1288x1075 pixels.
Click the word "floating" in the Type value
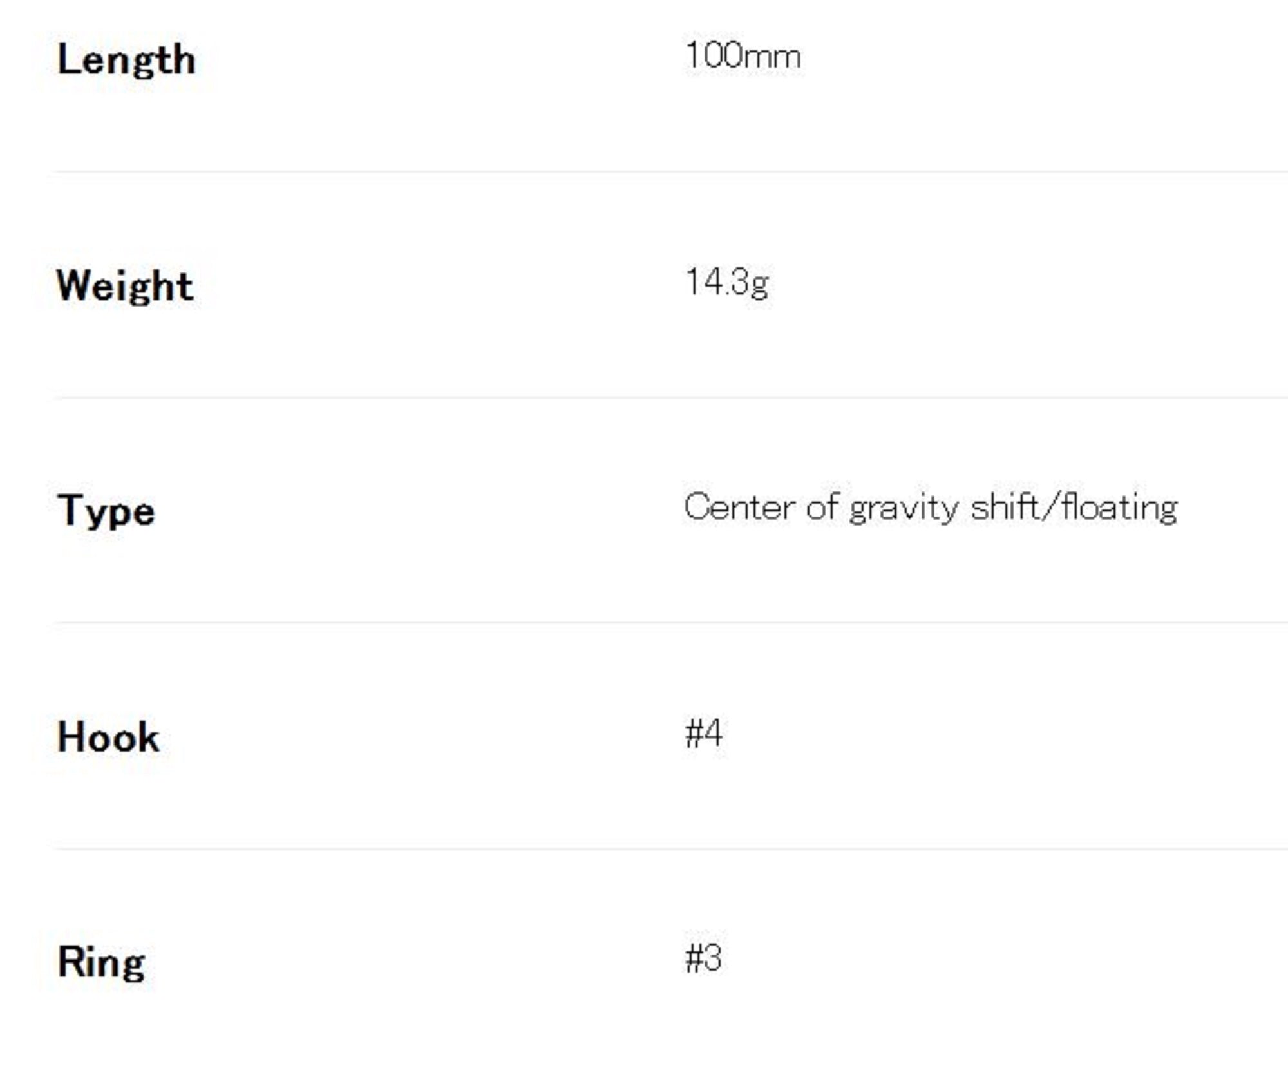[x=1120, y=508]
